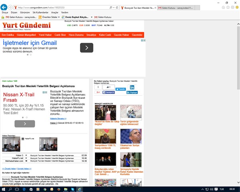The image size is (240, 192).
Task: Go back with the browser back arrow
Action: (4, 7)
